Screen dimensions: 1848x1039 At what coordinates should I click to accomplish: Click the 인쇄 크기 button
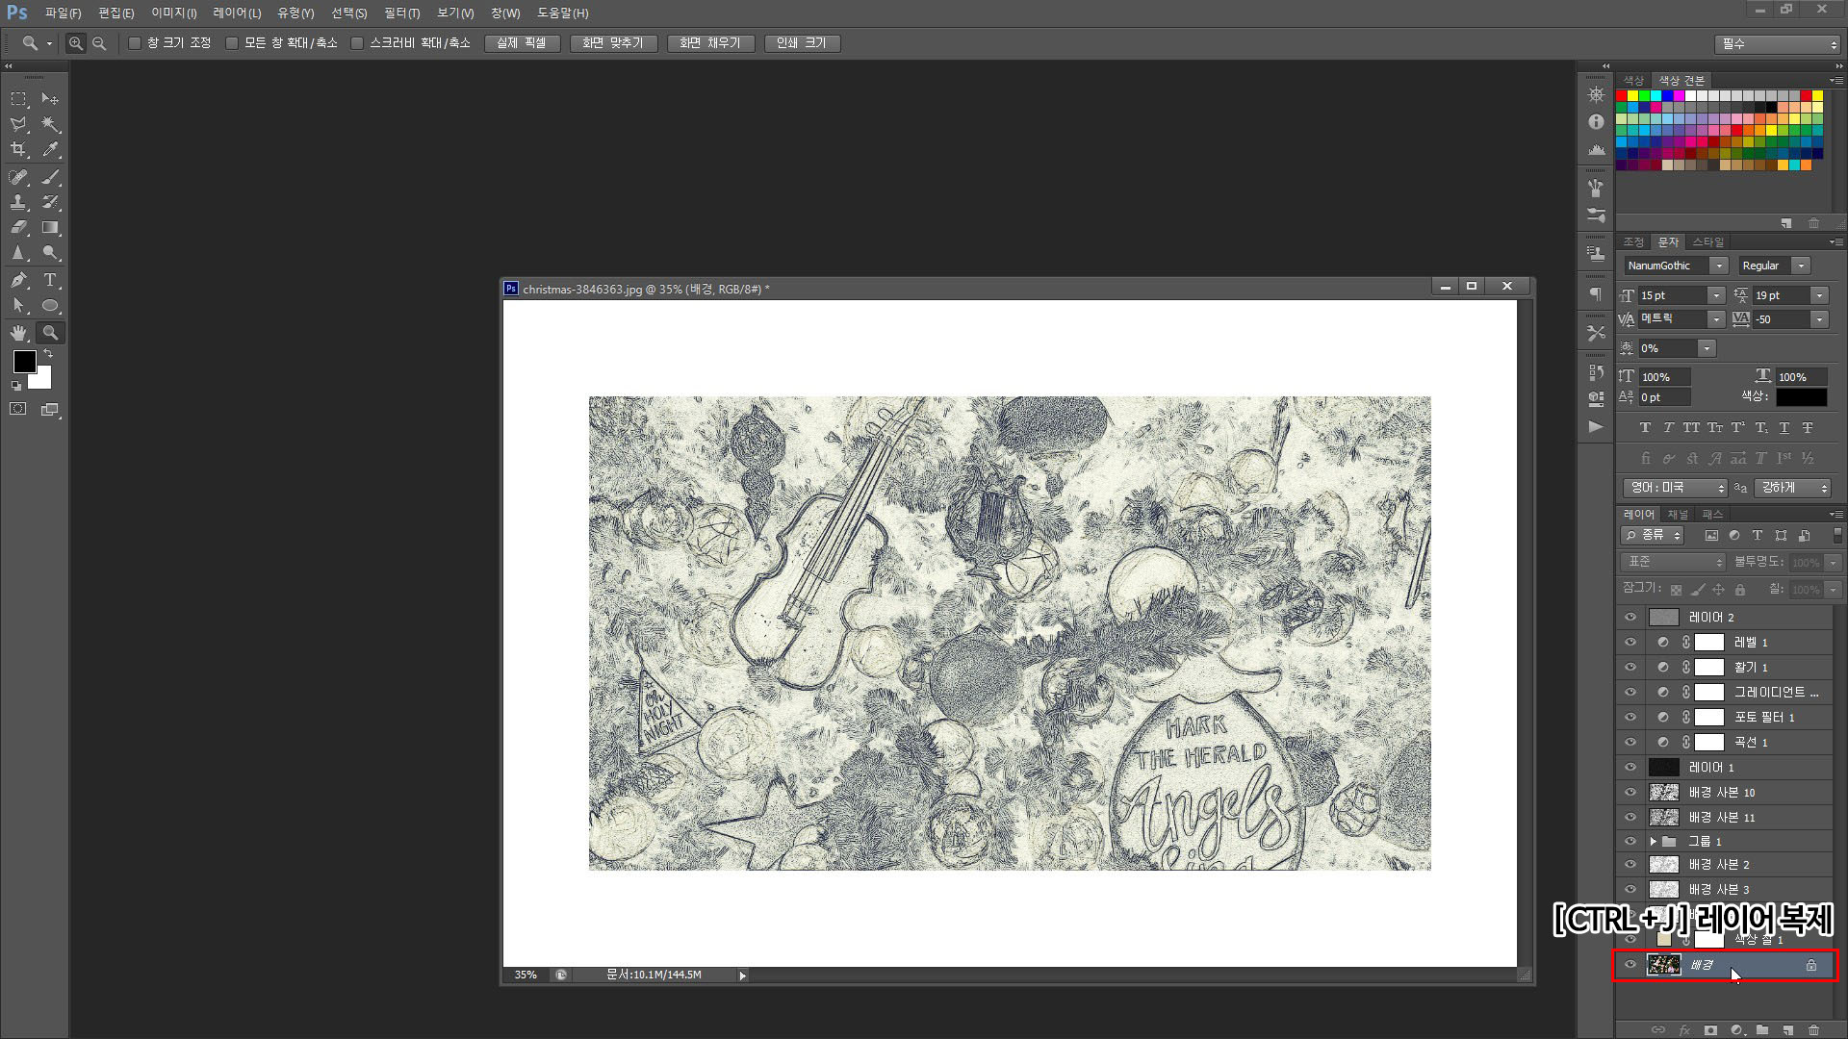click(x=802, y=43)
